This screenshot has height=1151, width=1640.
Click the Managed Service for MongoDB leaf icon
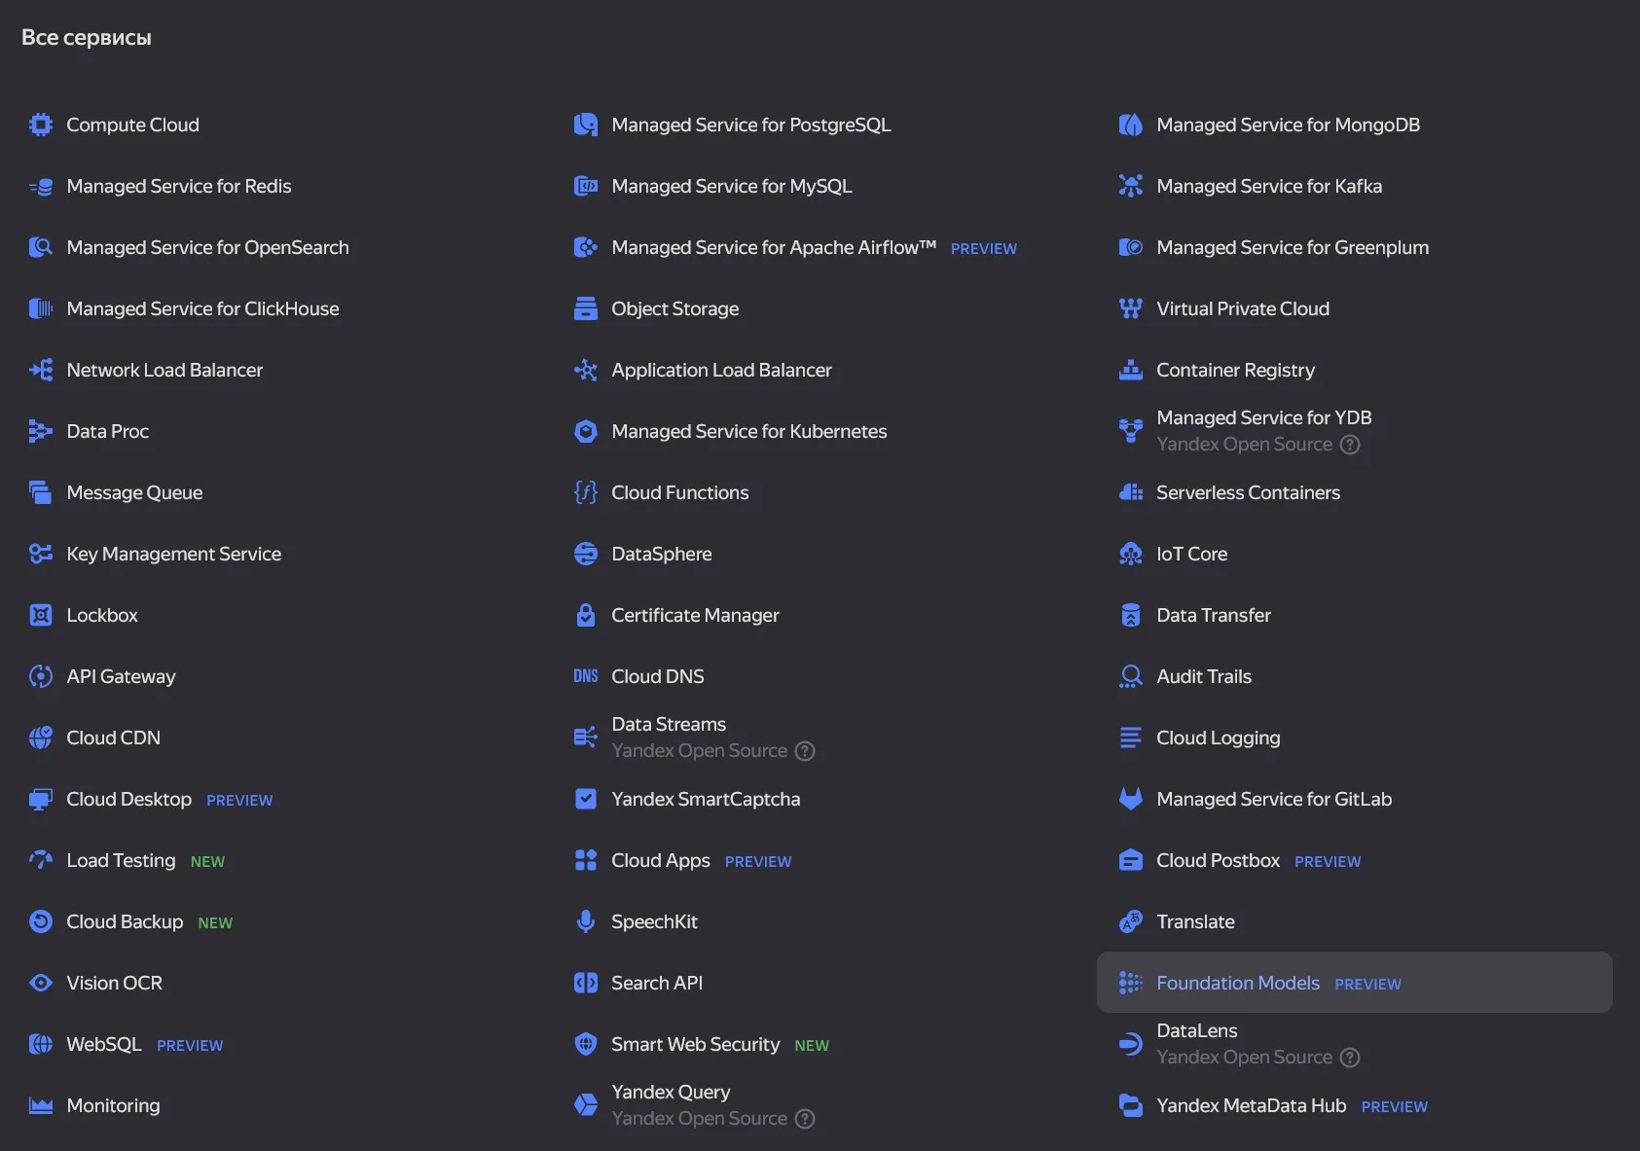pyautogui.click(x=1130, y=125)
